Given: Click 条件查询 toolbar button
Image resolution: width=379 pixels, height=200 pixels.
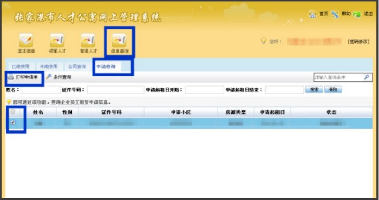Looking at the screenshot, I should click(x=58, y=77).
